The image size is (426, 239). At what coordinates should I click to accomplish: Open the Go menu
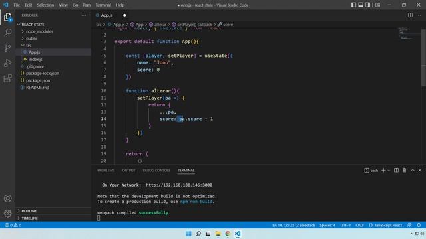click(75, 5)
